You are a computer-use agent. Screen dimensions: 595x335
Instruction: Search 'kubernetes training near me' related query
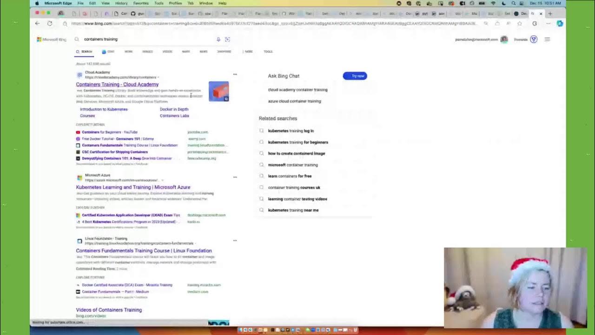tap(293, 210)
